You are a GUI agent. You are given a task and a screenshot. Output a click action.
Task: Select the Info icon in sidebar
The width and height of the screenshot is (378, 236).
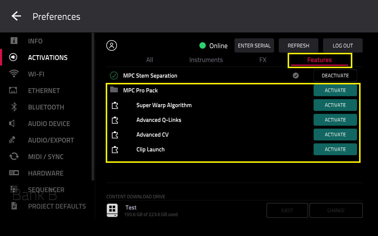(14, 41)
